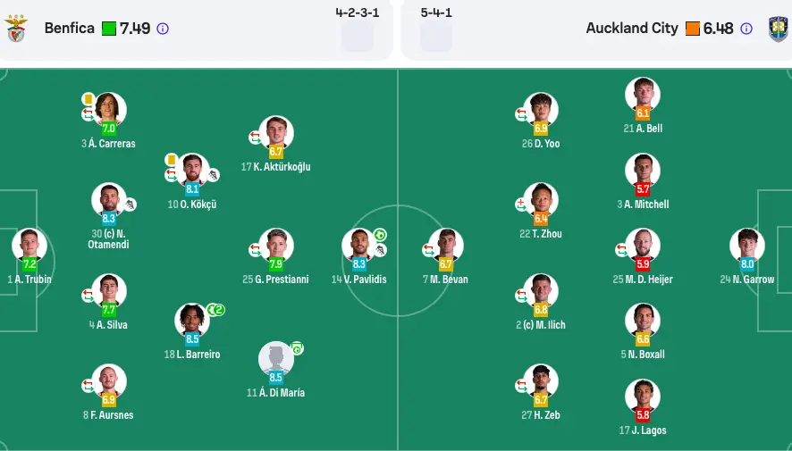
Task: Open info icon beside Auckland City's 6.48 rating
Action: tap(746, 29)
